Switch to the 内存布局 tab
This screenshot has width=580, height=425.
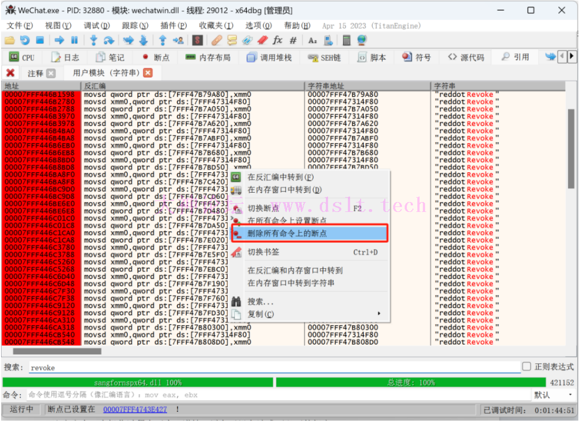coord(208,57)
